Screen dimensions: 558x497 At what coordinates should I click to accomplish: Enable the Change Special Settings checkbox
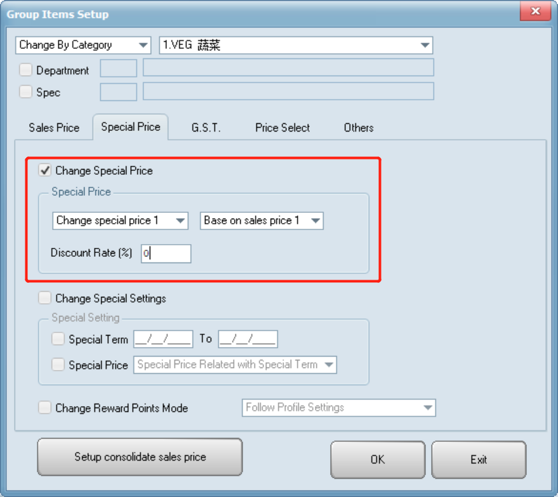coord(45,298)
